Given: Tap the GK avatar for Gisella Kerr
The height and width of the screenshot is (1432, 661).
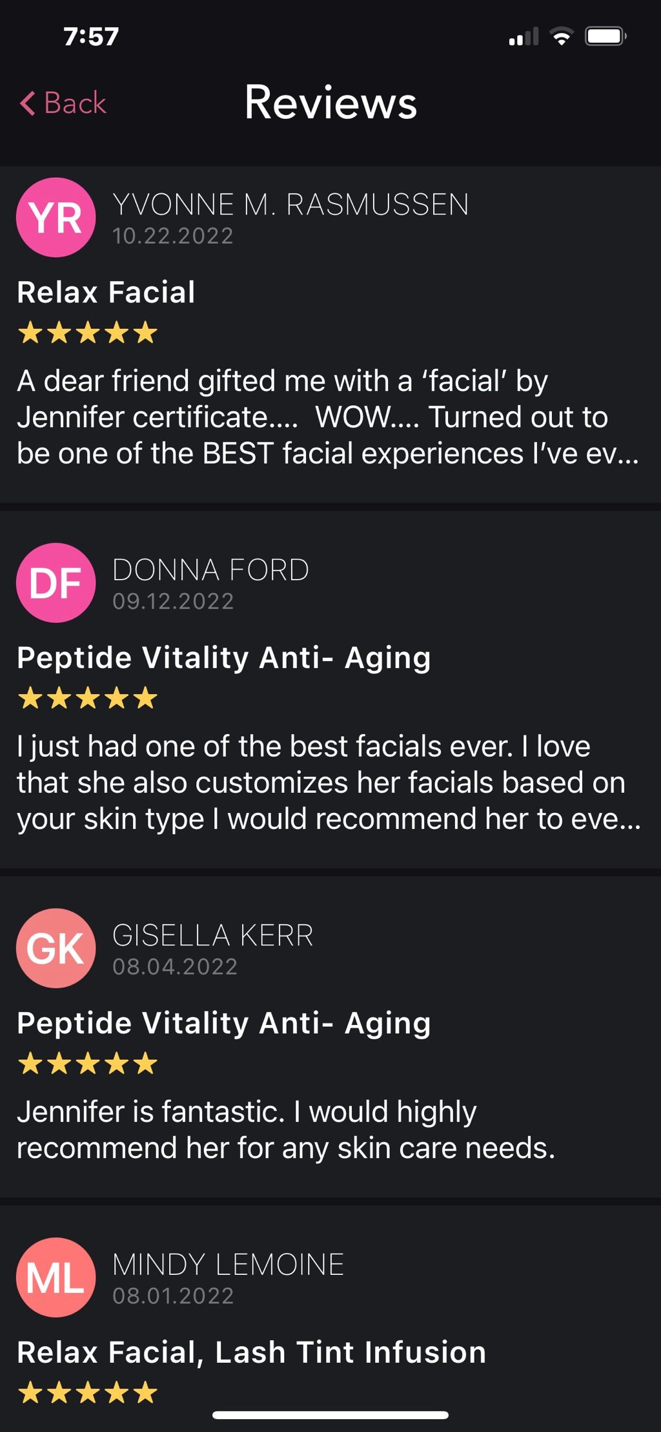Looking at the screenshot, I should (x=56, y=948).
